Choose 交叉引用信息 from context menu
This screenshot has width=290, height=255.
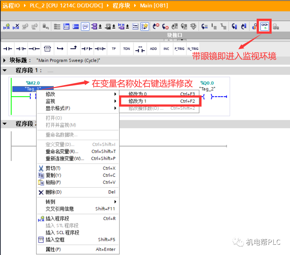tap(78, 209)
